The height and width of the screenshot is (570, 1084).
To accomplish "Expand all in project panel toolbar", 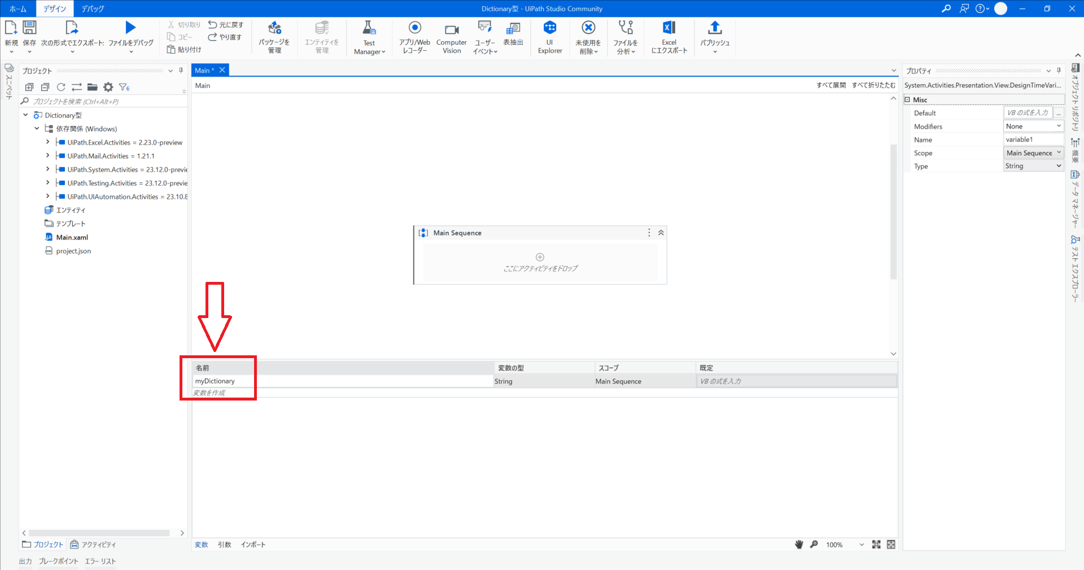I will [29, 87].
